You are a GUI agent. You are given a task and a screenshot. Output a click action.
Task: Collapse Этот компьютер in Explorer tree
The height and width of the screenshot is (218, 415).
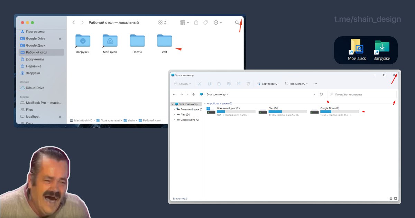173,104
